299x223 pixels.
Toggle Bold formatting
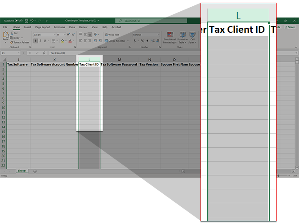pyautogui.click(x=36, y=41)
